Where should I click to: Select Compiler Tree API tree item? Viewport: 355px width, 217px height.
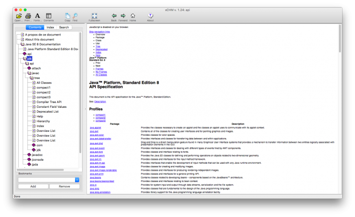48,102
